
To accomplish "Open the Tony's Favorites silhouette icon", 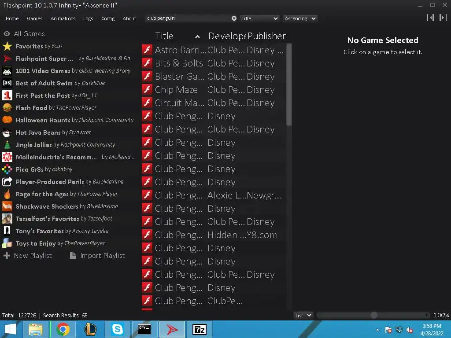I will click(x=7, y=231).
